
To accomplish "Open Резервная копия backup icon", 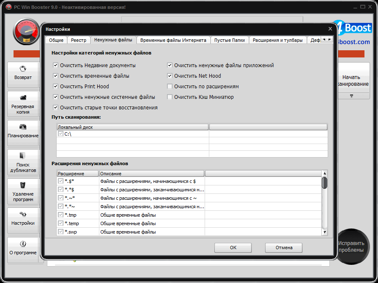I will (x=23, y=98).
